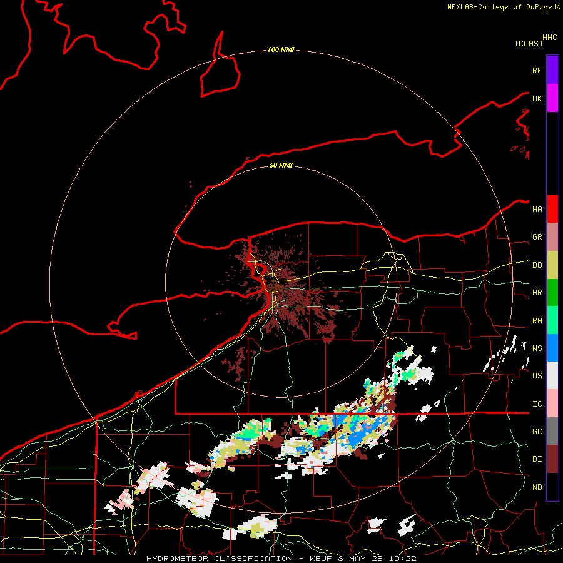
Task: Click the UK legend label
Action: 537,98
